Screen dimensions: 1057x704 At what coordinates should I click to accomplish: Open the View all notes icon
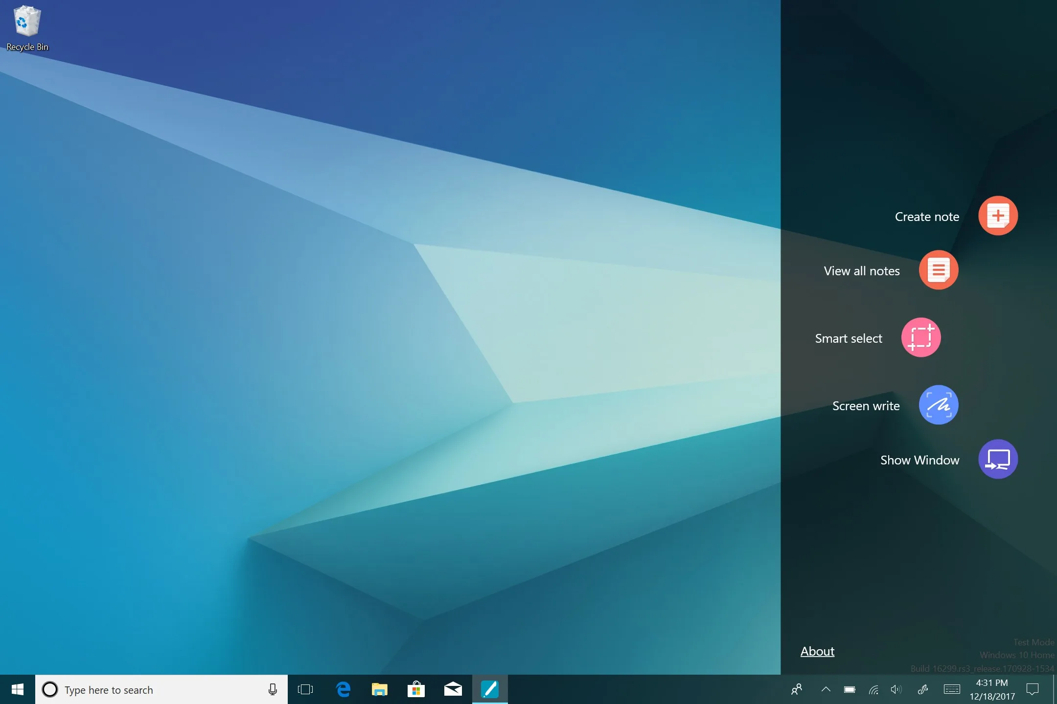[938, 270]
